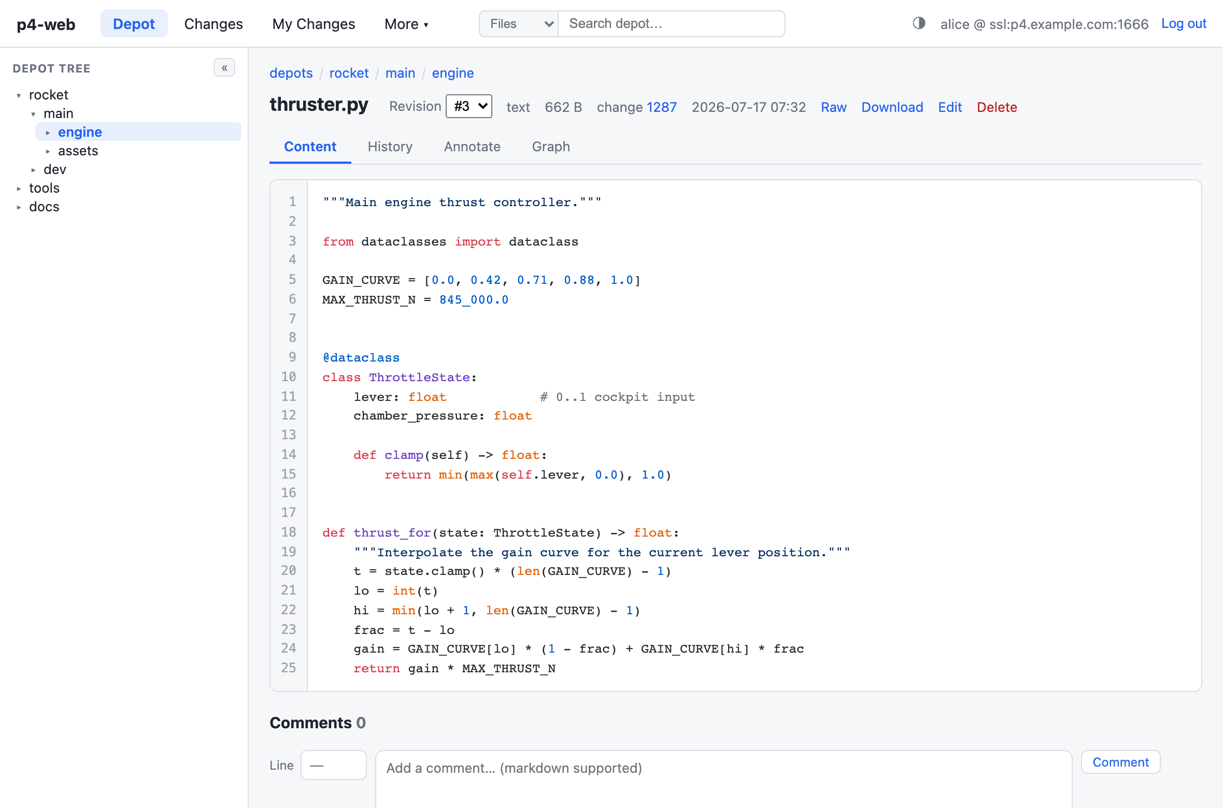The image size is (1223, 808).
Task: Click 'class ThrottleState:' code line
Action: coord(400,378)
